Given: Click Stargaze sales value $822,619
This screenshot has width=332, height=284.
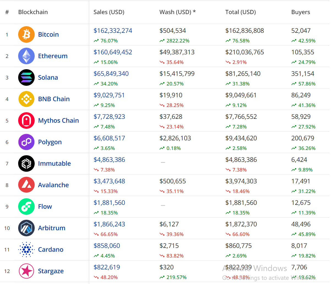Looking at the screenshot, I should 107,267.
